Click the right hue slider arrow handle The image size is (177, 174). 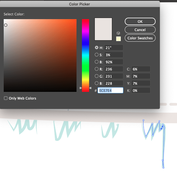tap(90, 88)
